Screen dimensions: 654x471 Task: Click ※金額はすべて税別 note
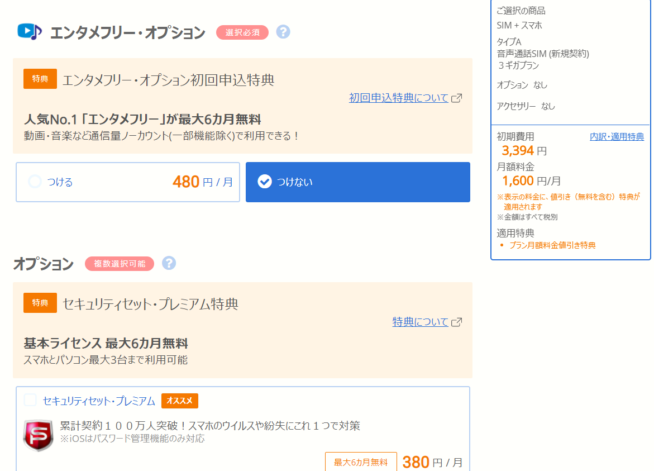point(527,217)
